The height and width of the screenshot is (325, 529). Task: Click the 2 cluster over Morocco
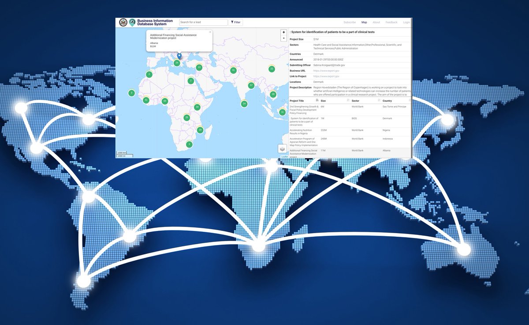(149, 75)
